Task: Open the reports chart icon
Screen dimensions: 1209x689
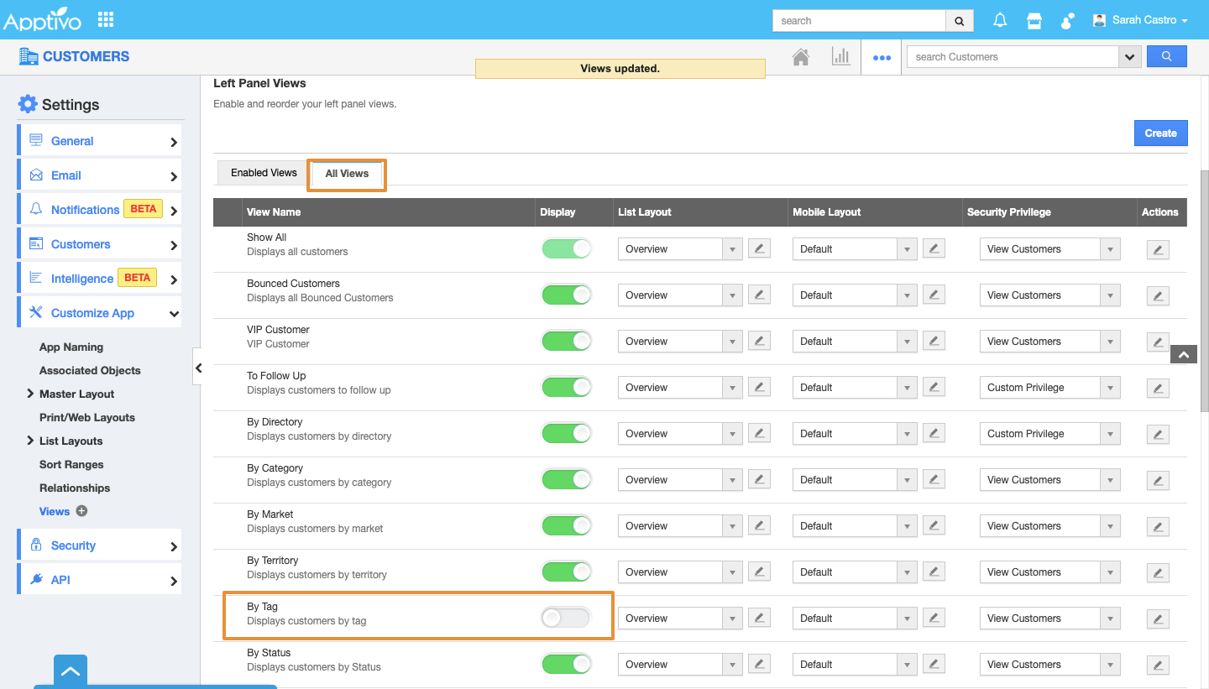Action: [840, 57]
